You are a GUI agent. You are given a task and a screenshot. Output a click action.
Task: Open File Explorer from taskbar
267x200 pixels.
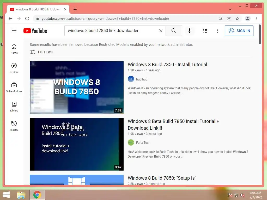pos(21,195)
